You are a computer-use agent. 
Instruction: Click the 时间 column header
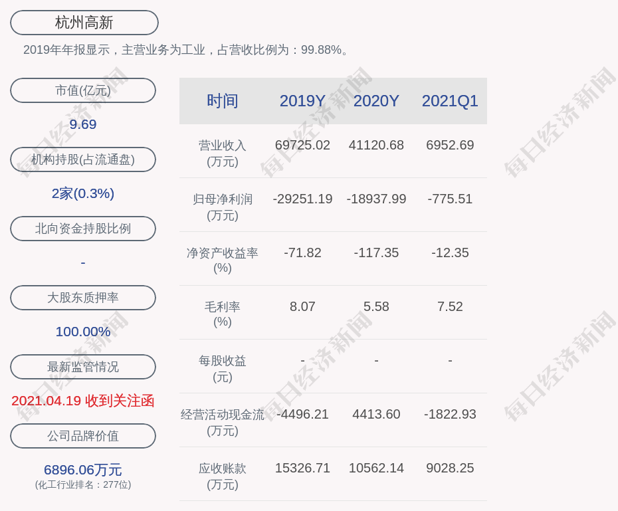click(223, 101)
